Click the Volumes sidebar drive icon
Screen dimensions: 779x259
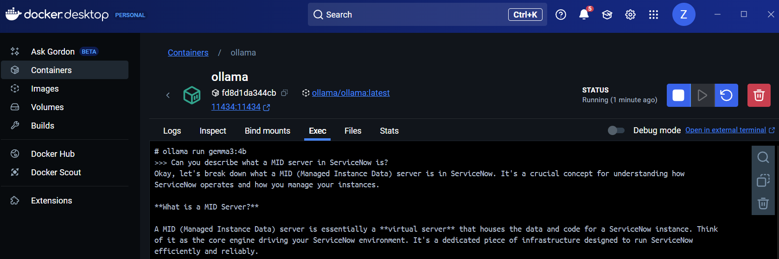(15, 107)
